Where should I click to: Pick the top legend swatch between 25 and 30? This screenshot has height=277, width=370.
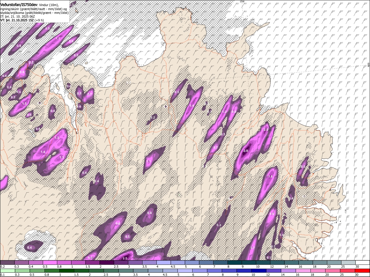coord(348,262)
